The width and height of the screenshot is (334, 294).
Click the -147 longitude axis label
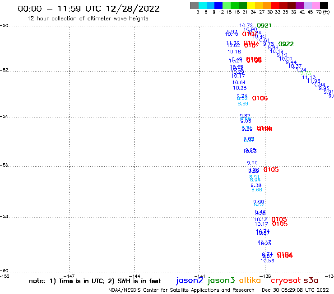pyautogui.click(x=69, y=276)
